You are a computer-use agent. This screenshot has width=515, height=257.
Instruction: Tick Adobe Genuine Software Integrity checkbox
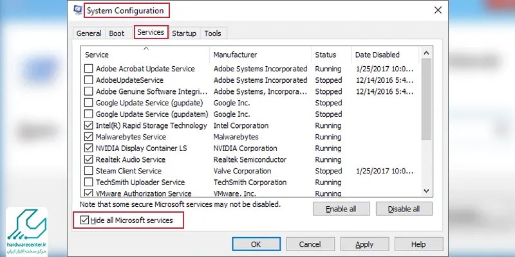[x=89, y=91]
